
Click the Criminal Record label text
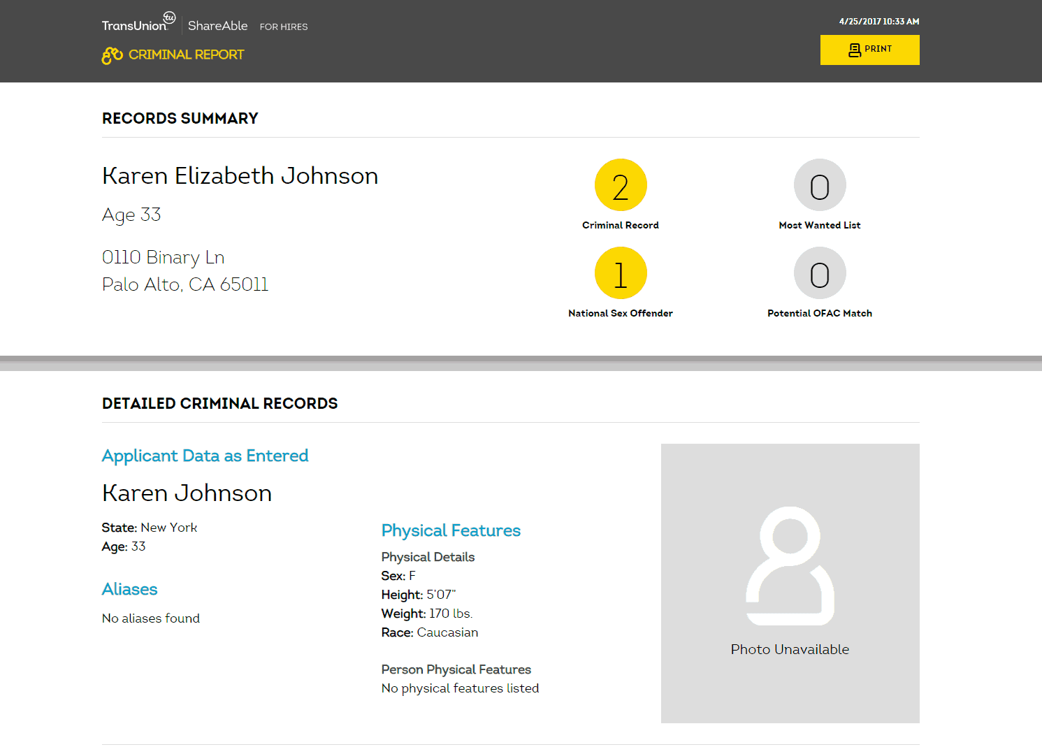click(620, 225)
